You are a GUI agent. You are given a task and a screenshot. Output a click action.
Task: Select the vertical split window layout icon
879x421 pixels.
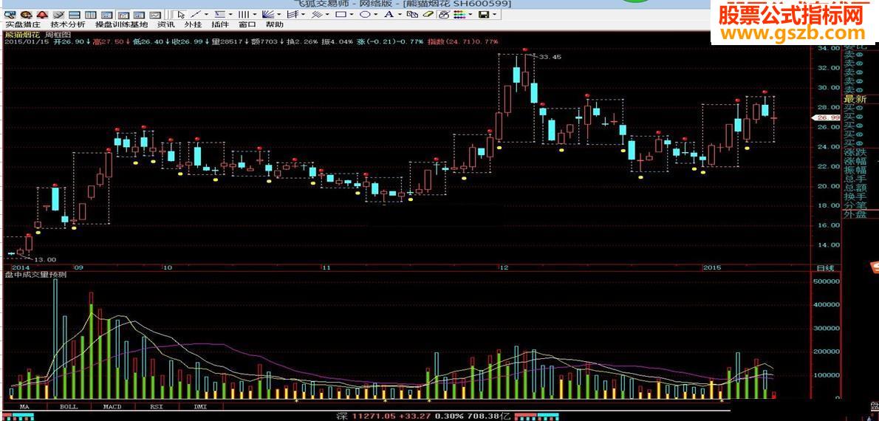point(90,15)
